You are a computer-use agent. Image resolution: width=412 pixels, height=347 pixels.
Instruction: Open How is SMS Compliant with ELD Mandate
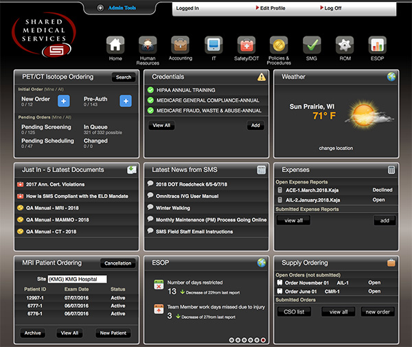pos(76,196)
